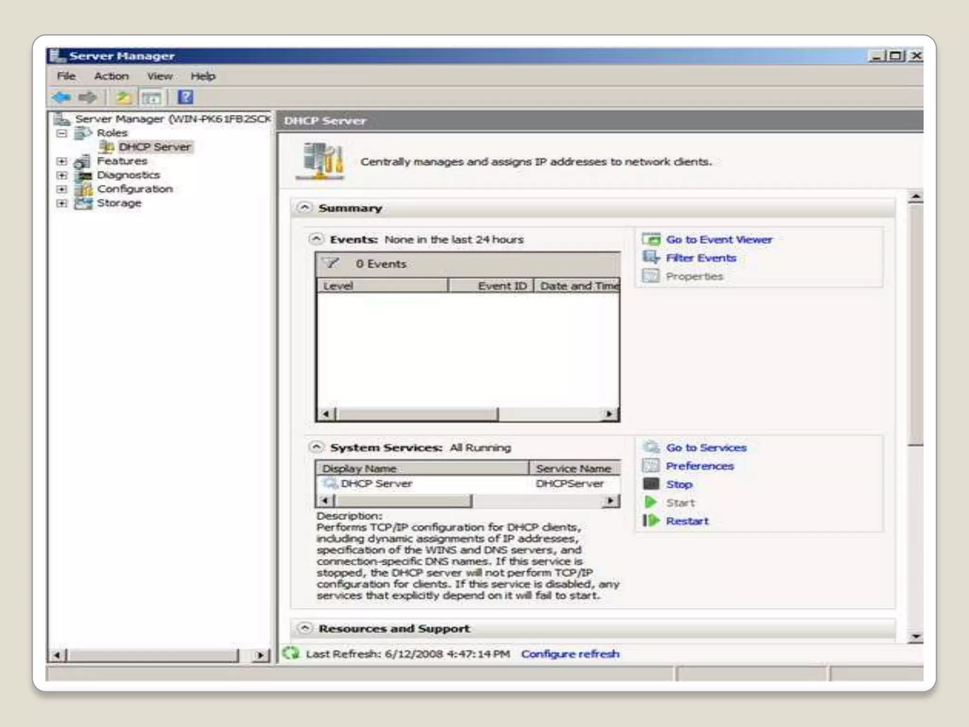The image size is (969, 727).
Task: Click the Restart service icon
Action: [x=651, y=521]
